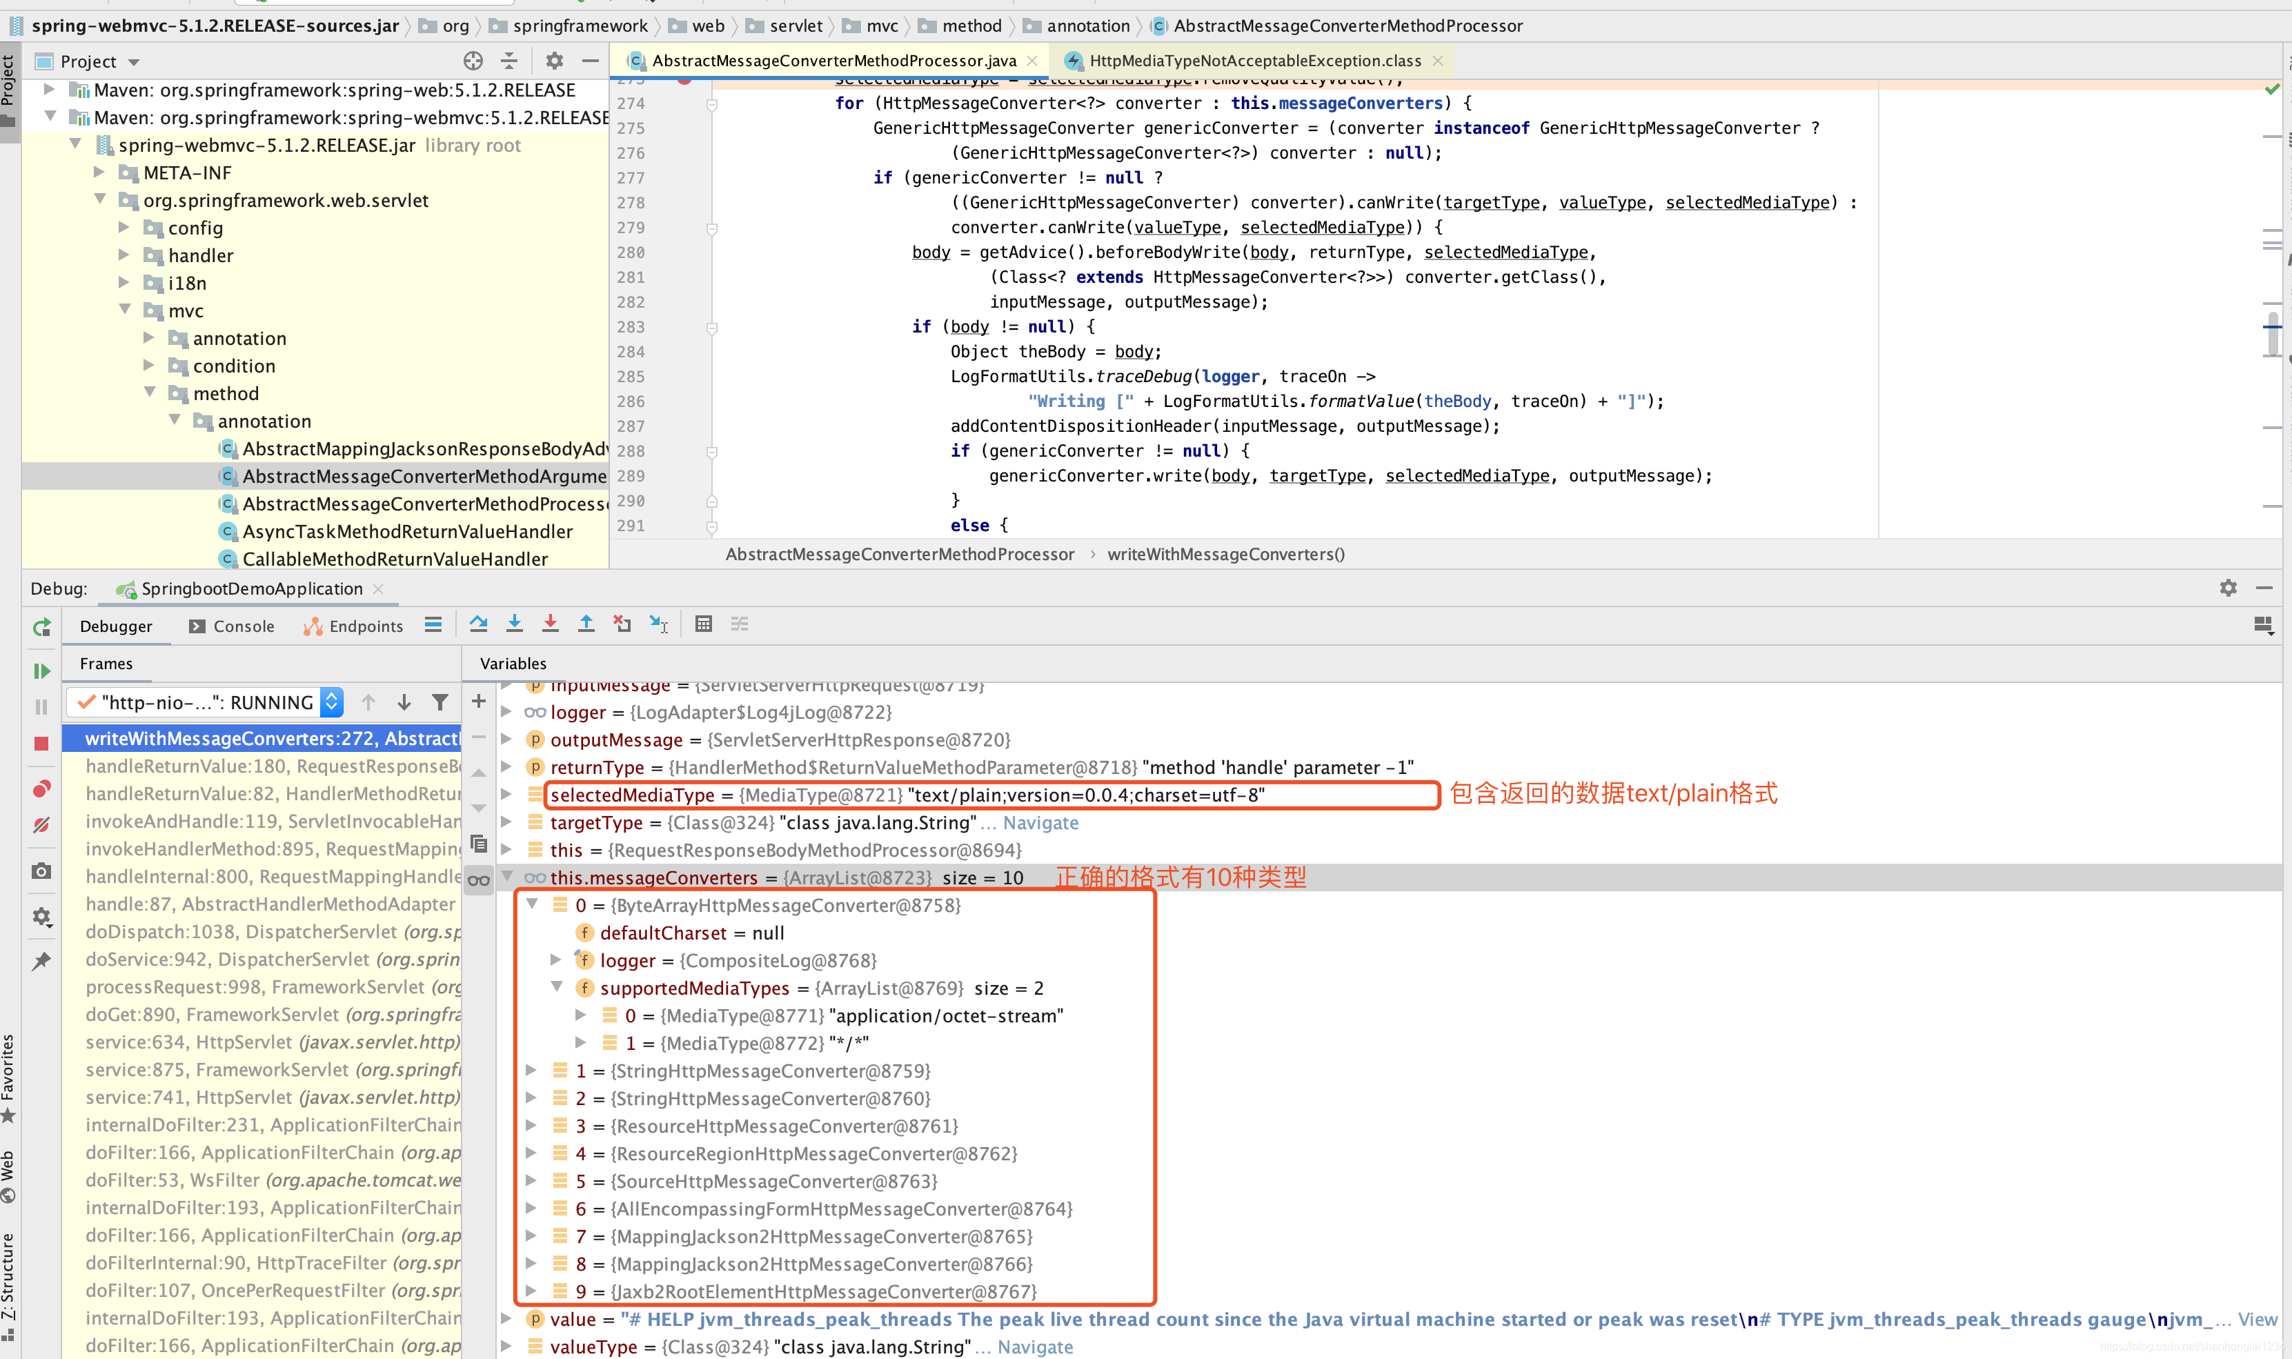Viewport: 2292px width, 1359px height.
Task: Toggle Mute Breakpoints icon
Action: pos(41,825)
